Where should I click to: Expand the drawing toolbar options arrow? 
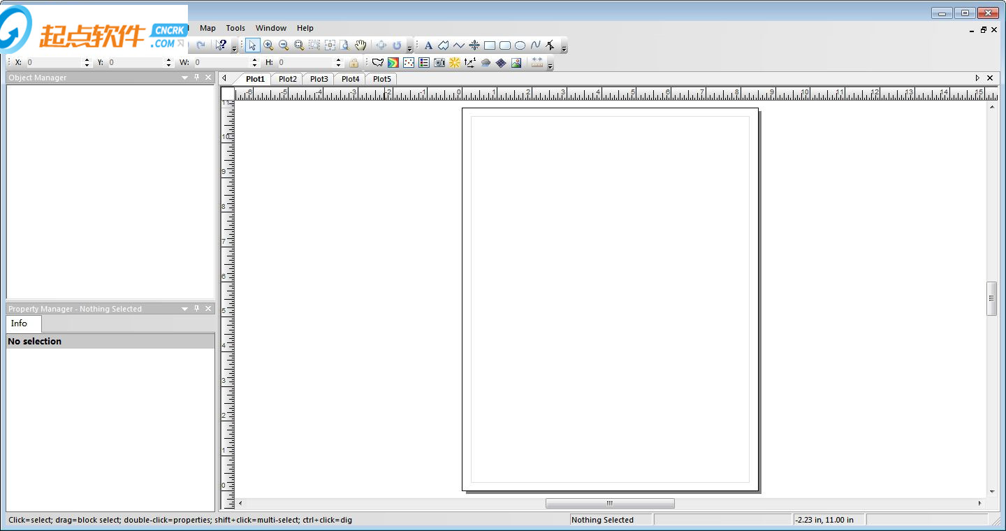point(564,48)
